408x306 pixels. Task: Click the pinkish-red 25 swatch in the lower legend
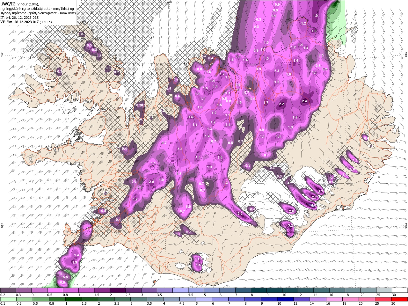click(383, 299)
